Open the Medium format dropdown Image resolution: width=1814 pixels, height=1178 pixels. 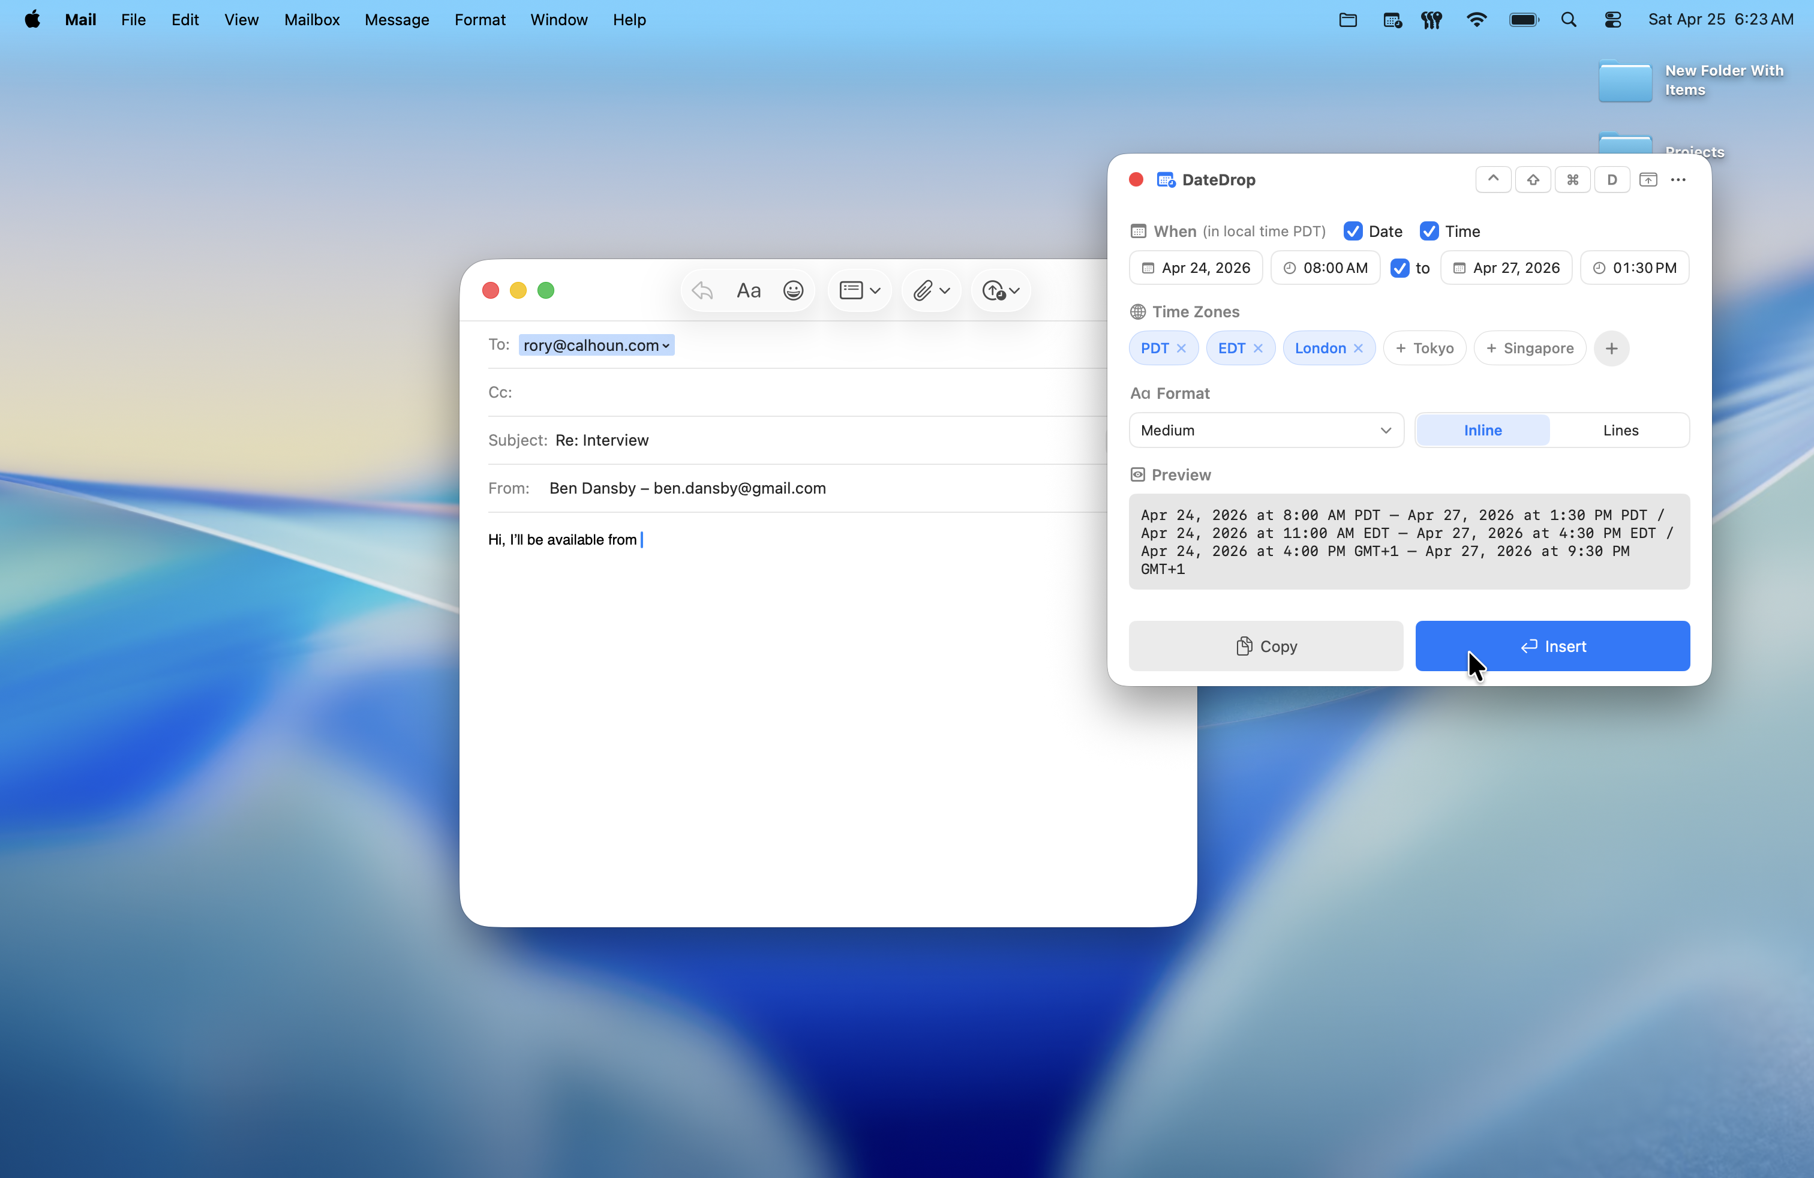(x=1265, y=429)
